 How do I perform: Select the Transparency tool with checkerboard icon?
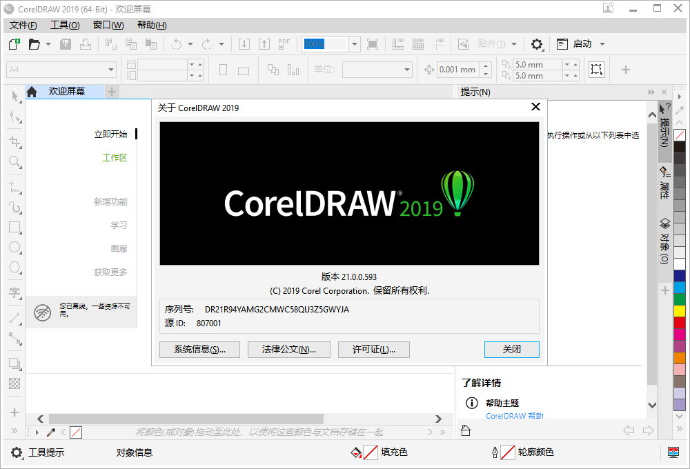point(14,383)
